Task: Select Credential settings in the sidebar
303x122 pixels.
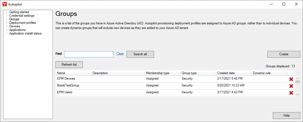Action: click(x=22, y=16)
